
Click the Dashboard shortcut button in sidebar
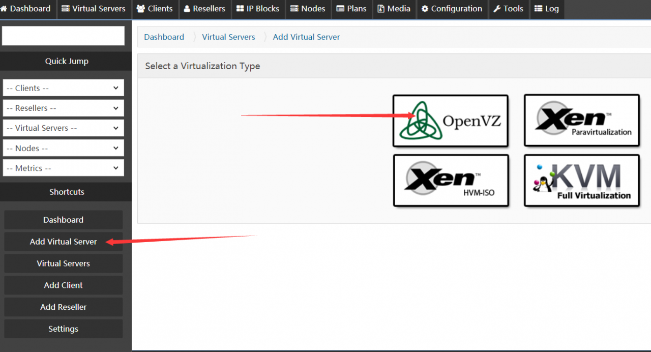pyautogui.click(x=64, y=220)
